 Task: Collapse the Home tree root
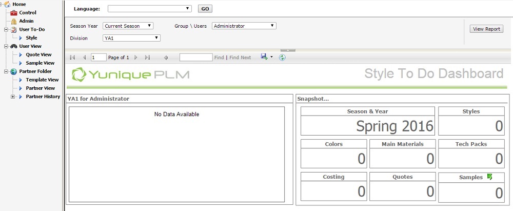pyautogui.click(x=2, y=4)
